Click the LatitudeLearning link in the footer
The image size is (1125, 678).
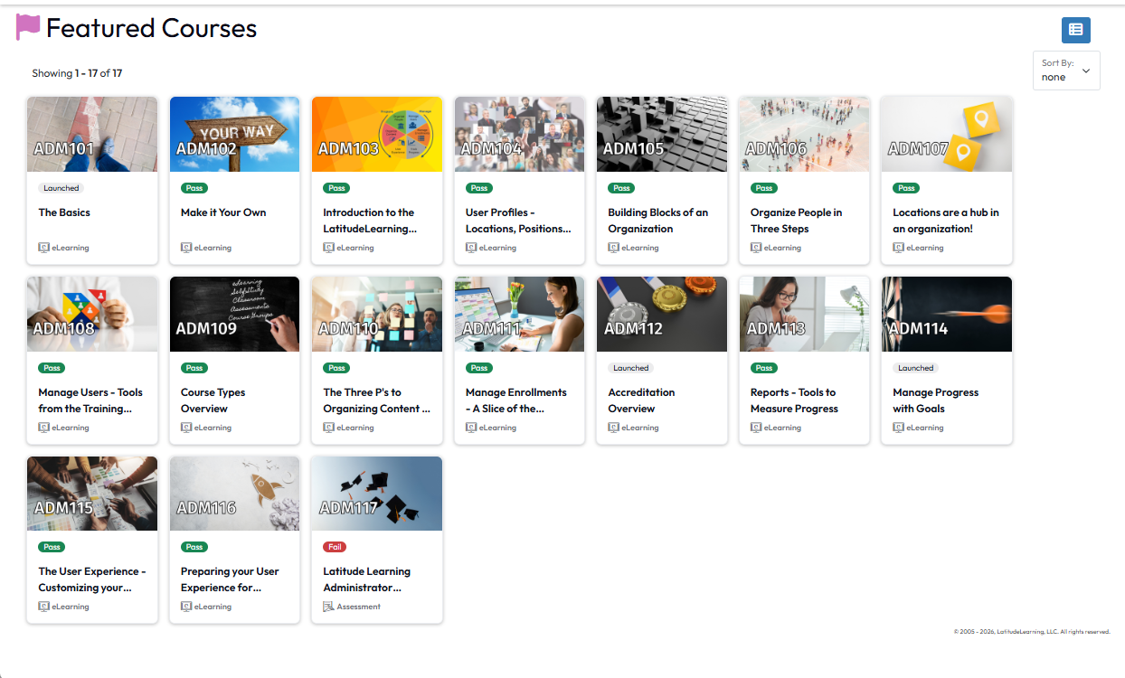(1020, 632)
